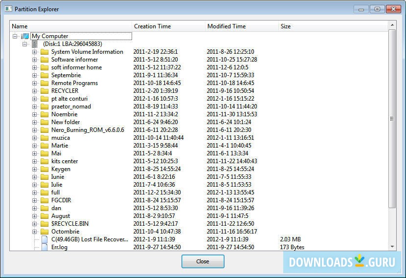Sort by Creation Time column header
406x278 pixels.
(168, 26)
